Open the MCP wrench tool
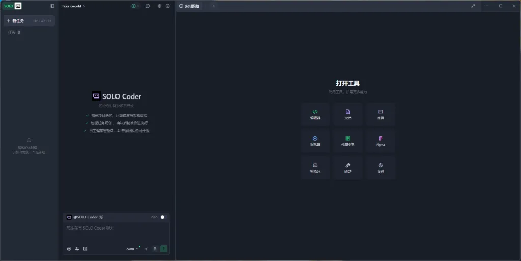This screenshot has width=521, height=261. click(348, 168)
